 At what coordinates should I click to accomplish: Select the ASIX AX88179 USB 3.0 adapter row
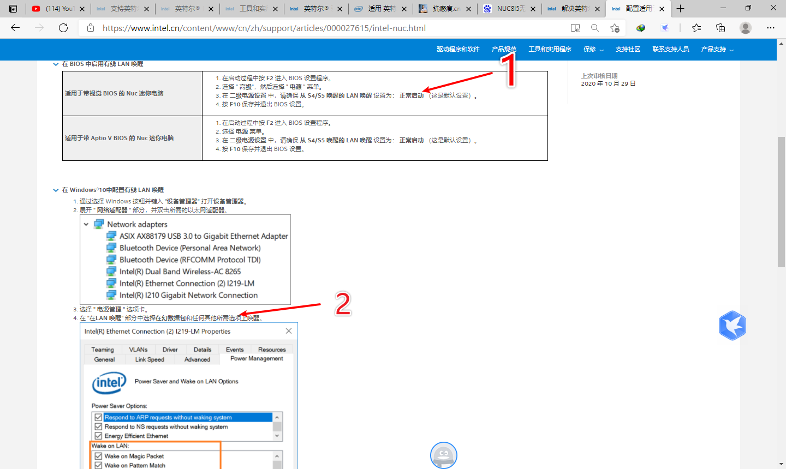pyautogui.click(x=197, y=236)
